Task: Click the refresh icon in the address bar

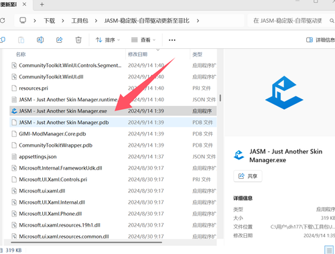Action: pyautogui.click(x=2, y=21)
